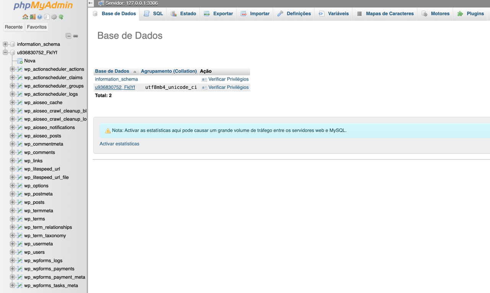The width and height of the screenshot is (490, 293).
Task: Click table icon beside wp_actionscheduler_actions
Action: tap(20, 69)
